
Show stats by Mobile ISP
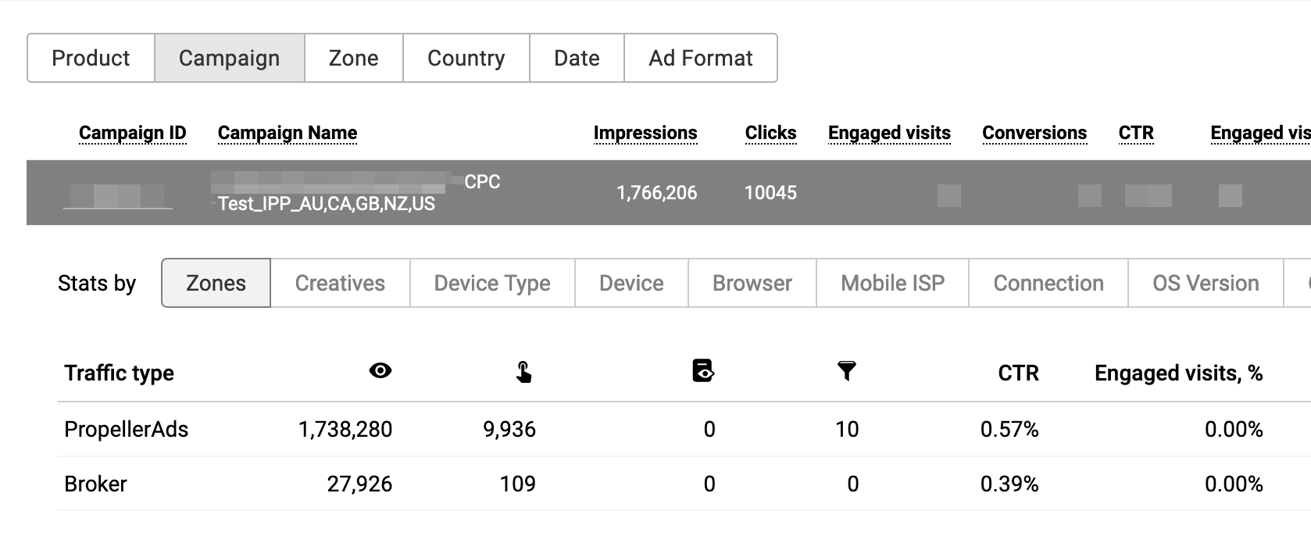click(892, 283)
